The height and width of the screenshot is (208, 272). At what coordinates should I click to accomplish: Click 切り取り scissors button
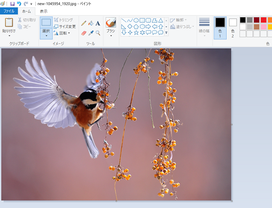(27, 20)
